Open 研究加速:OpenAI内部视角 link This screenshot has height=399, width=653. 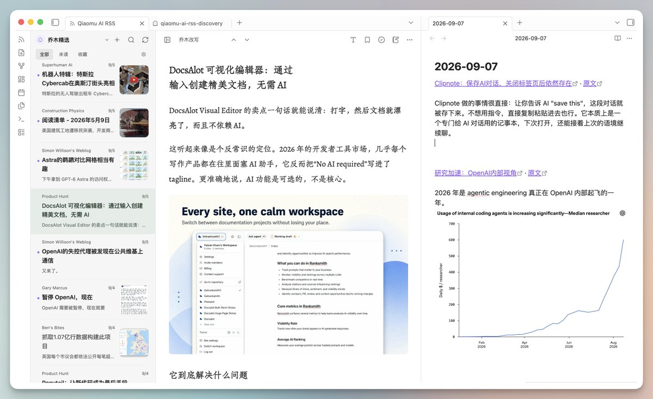point(476,173)
